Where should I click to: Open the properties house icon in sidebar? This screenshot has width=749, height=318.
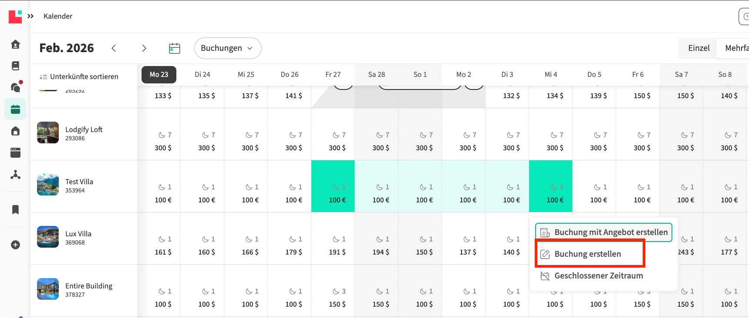tap(15, 131)
